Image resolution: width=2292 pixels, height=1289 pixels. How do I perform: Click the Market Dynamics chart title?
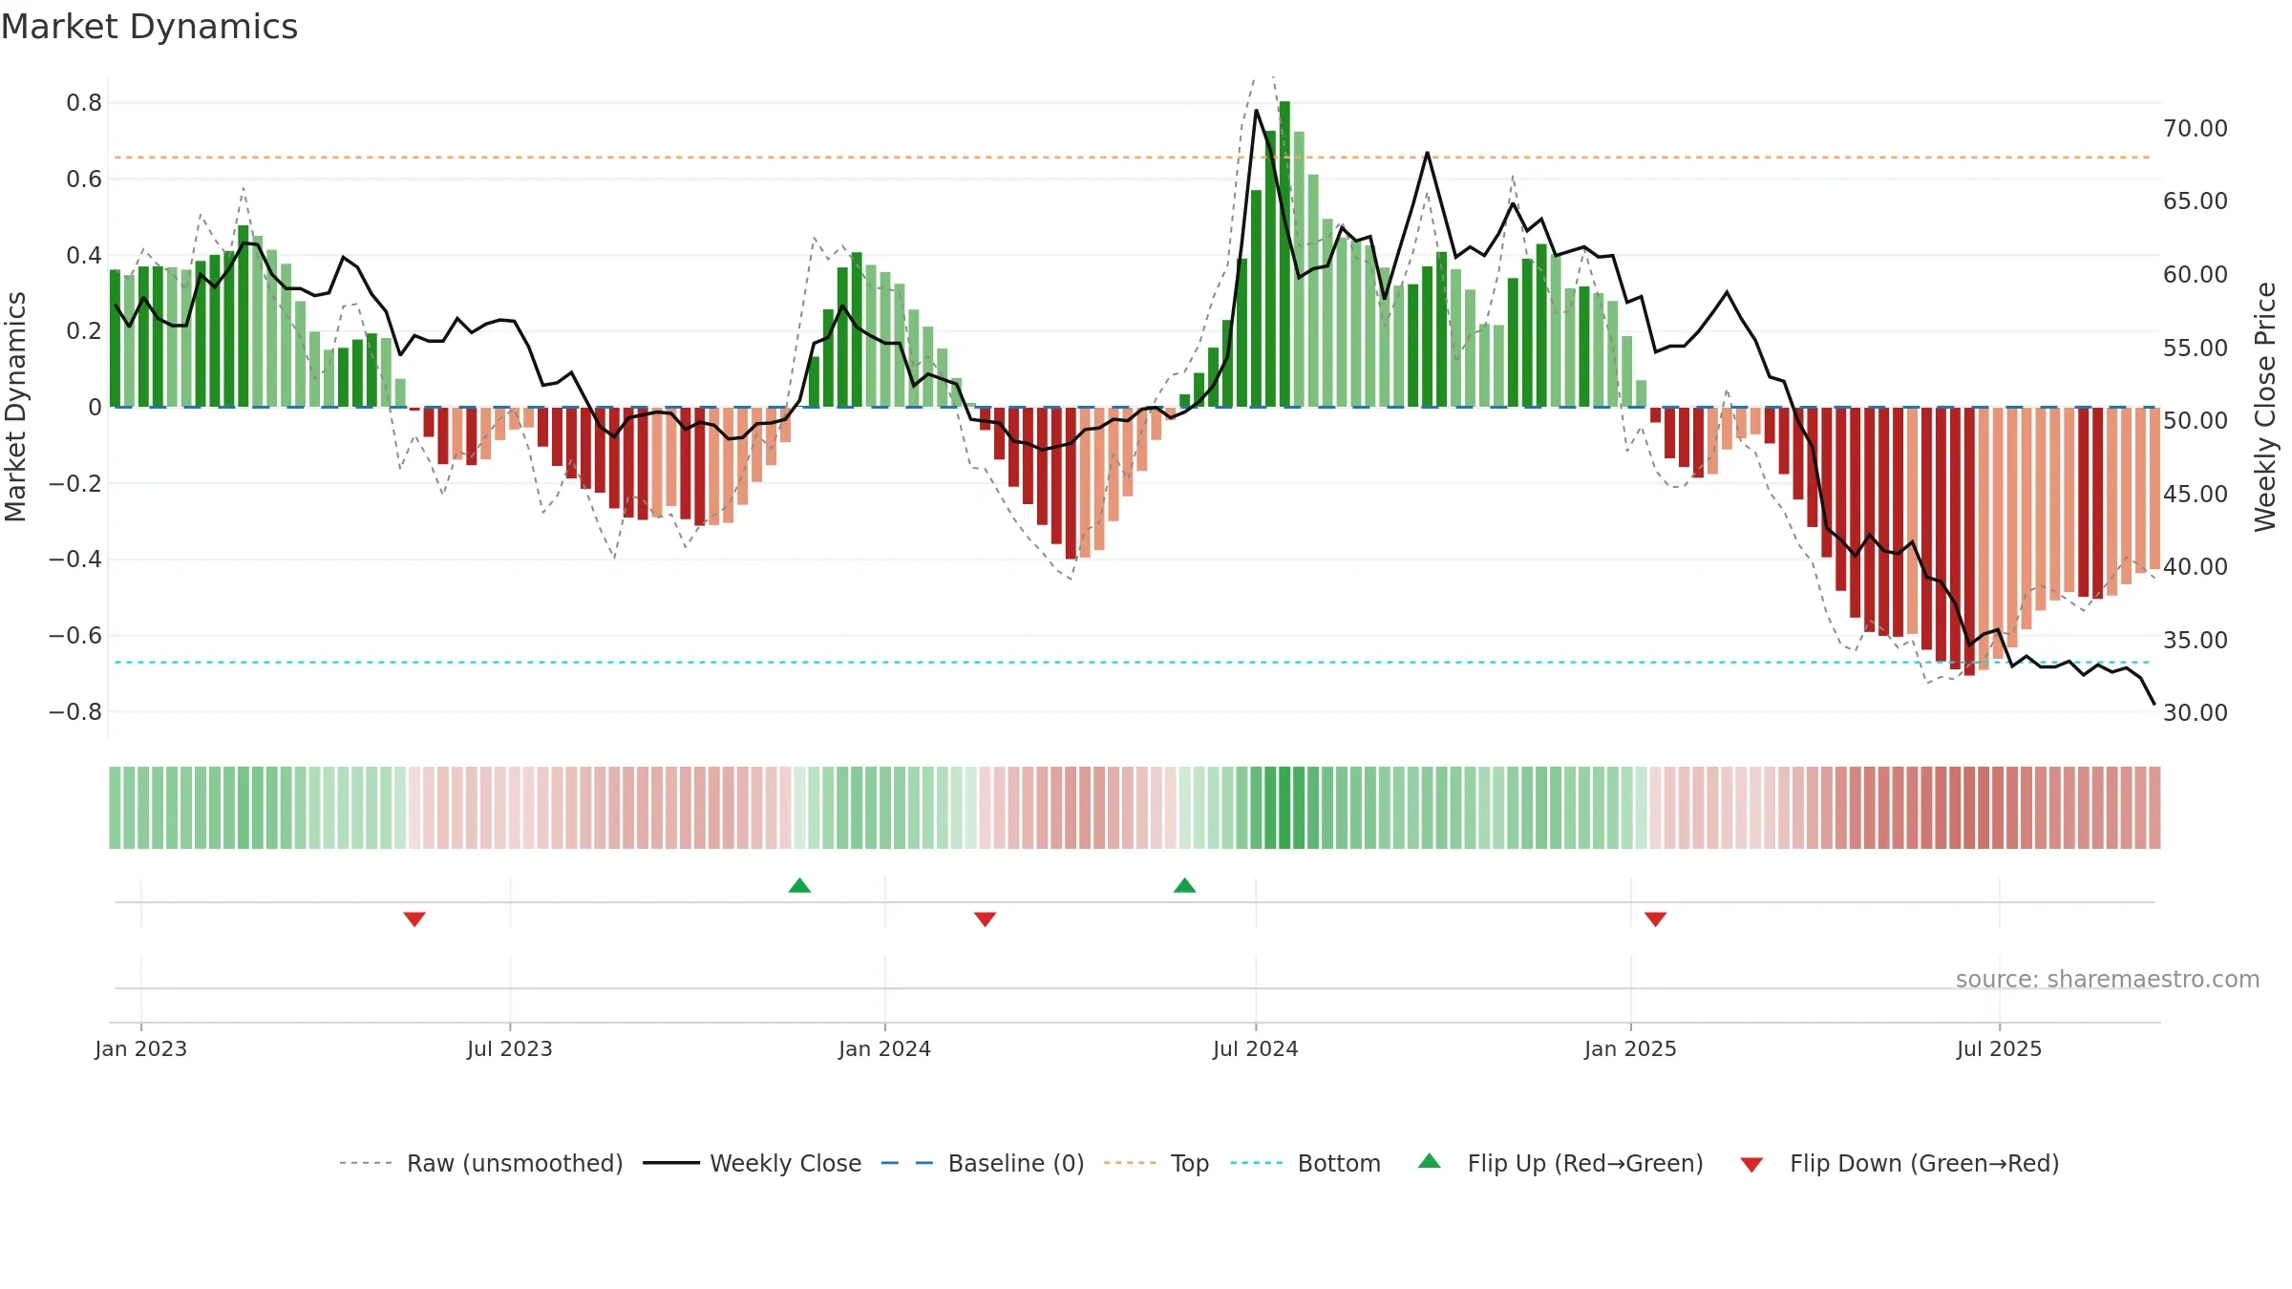tap(150, 27)
